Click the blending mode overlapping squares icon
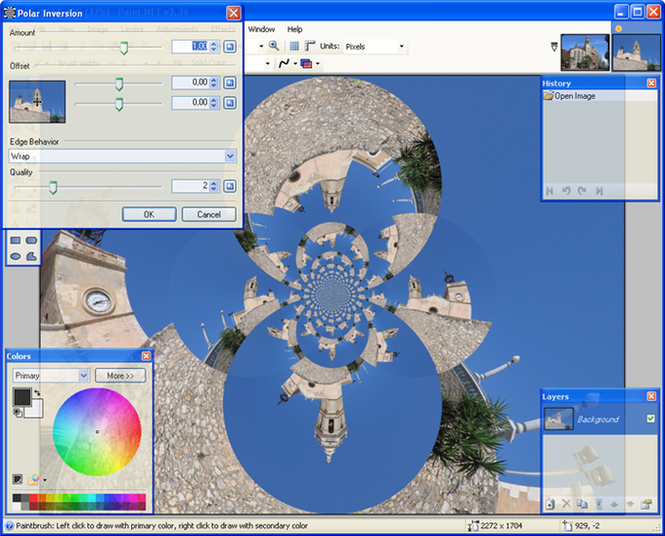 [x=306, y=64]
